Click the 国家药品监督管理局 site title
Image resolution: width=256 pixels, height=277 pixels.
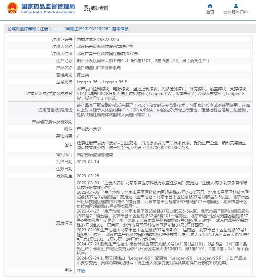tap(48, 6)
